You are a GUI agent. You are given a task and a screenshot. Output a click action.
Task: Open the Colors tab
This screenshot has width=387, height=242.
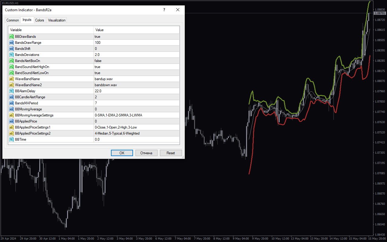40,20
